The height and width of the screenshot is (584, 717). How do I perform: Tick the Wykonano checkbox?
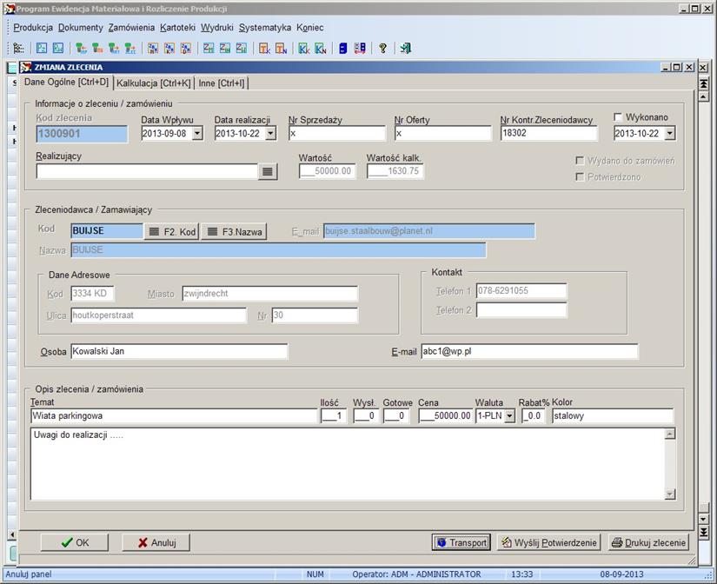pyautogui.click(x=619, y=117)
